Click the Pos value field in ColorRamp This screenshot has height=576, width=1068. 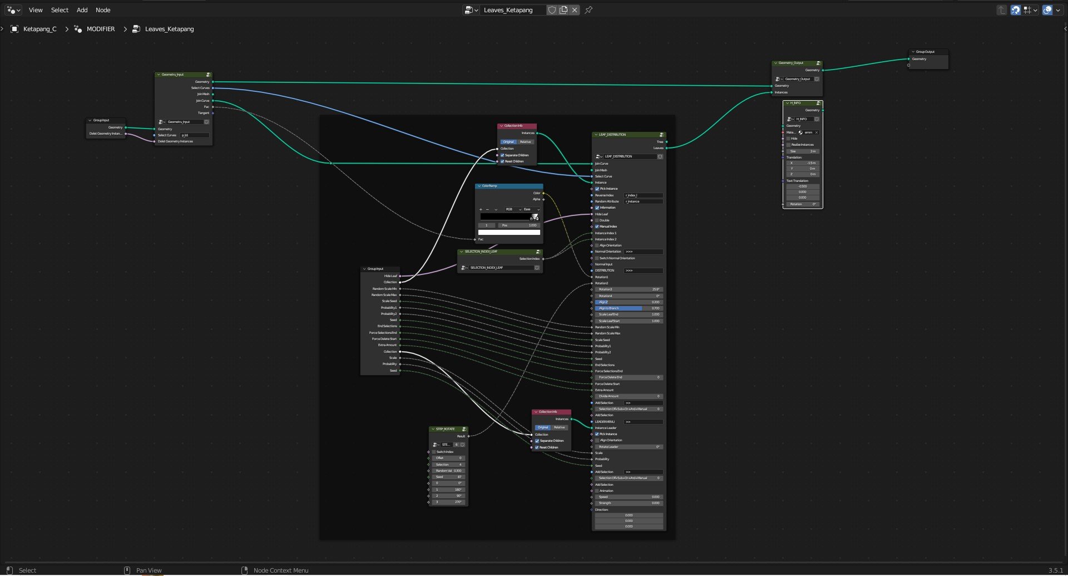coord(518,225)
